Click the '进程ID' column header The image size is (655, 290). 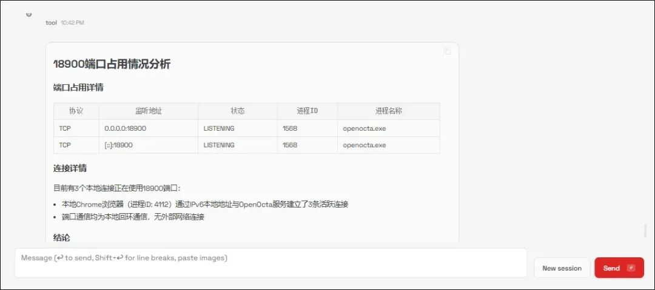tap(307, 111)
